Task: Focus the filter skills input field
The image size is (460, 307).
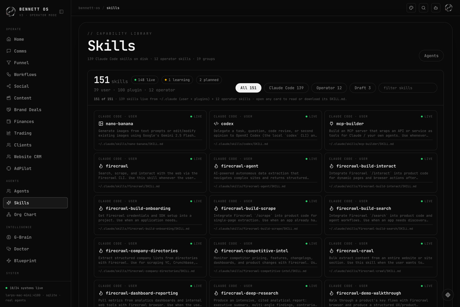Action: (408, 88)
